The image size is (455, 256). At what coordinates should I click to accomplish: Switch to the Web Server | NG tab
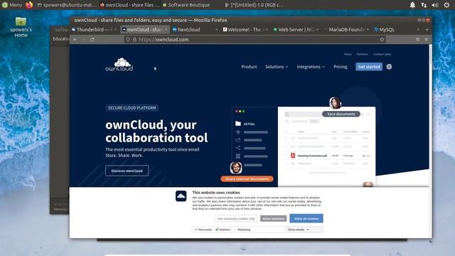click(x=295, y=30)
